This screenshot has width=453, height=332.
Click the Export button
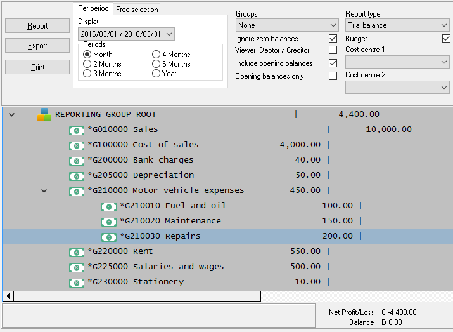(37, 46)
